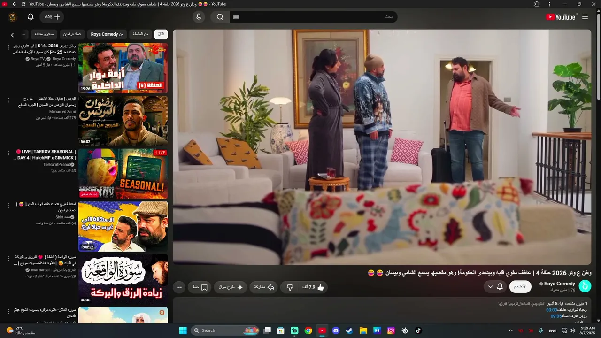
Task: Open more actions three-dot menu below video
Action: point(179,287)
